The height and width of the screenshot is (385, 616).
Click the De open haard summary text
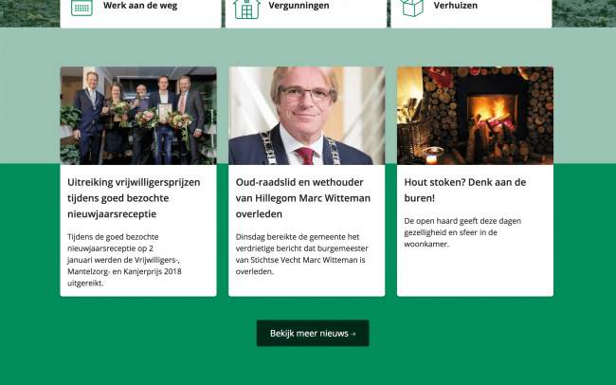point(462,232)
